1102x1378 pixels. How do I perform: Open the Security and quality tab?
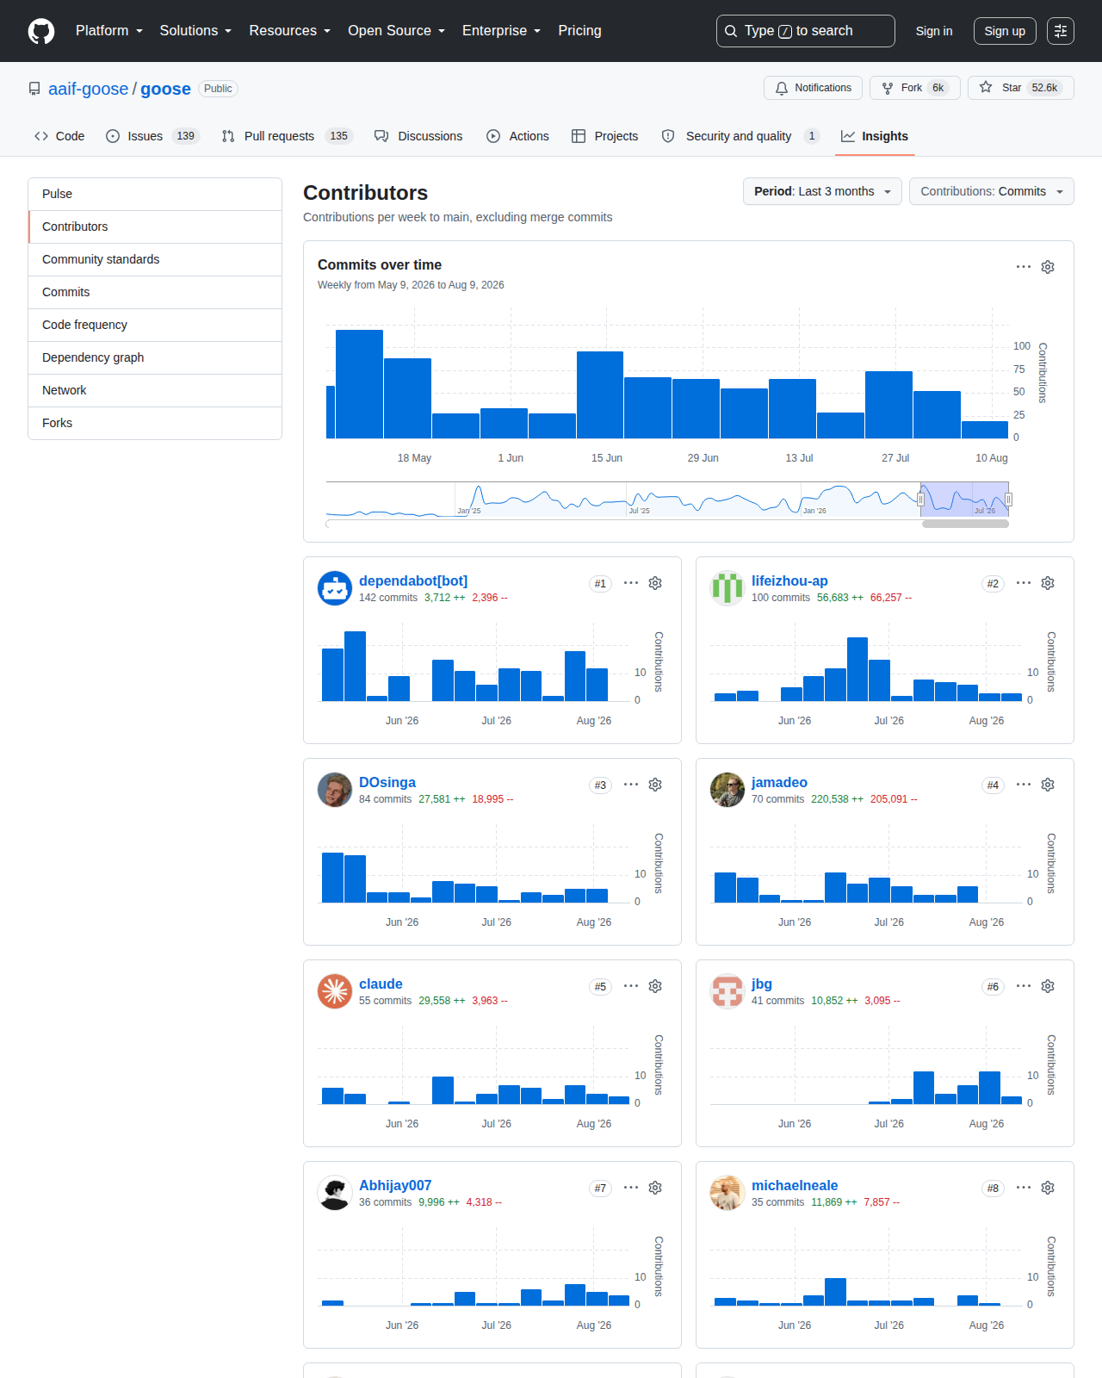coord(740,136)
